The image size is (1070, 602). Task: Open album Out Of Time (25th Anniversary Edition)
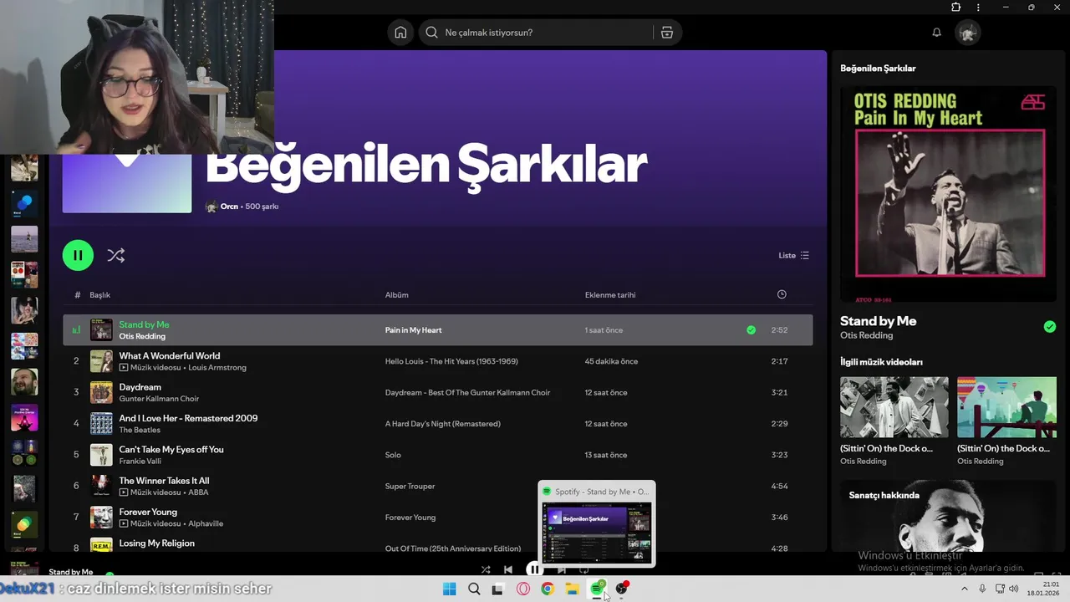tap(452, 548)
